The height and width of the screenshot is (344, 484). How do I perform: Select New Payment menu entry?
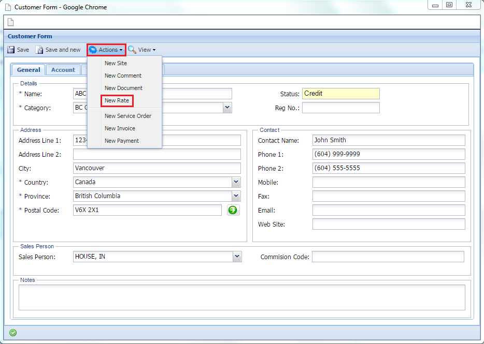tap(122, 141)
